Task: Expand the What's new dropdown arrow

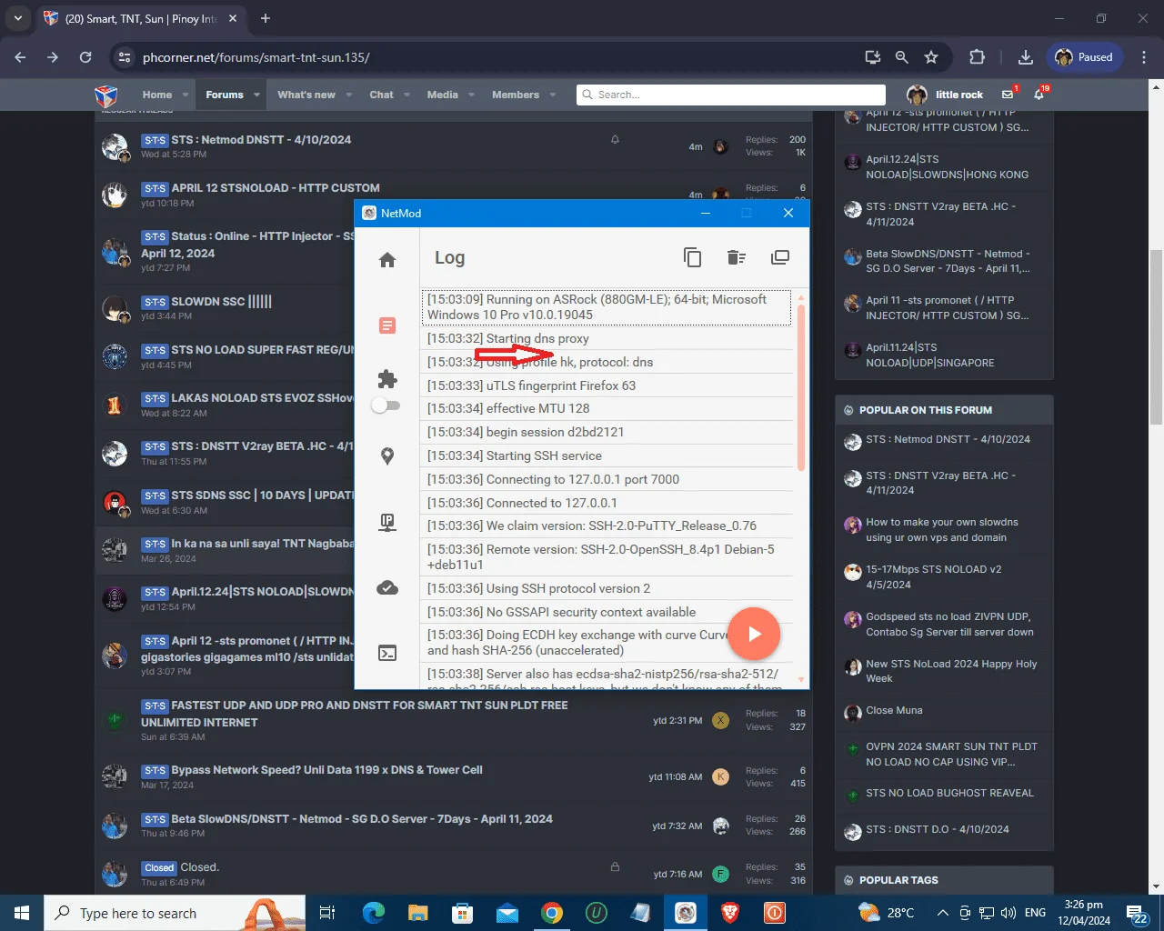Action: point(348,95)
